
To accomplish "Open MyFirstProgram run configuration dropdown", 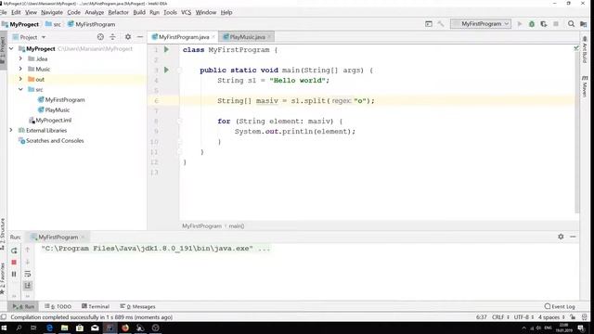I will click(481, 24).
